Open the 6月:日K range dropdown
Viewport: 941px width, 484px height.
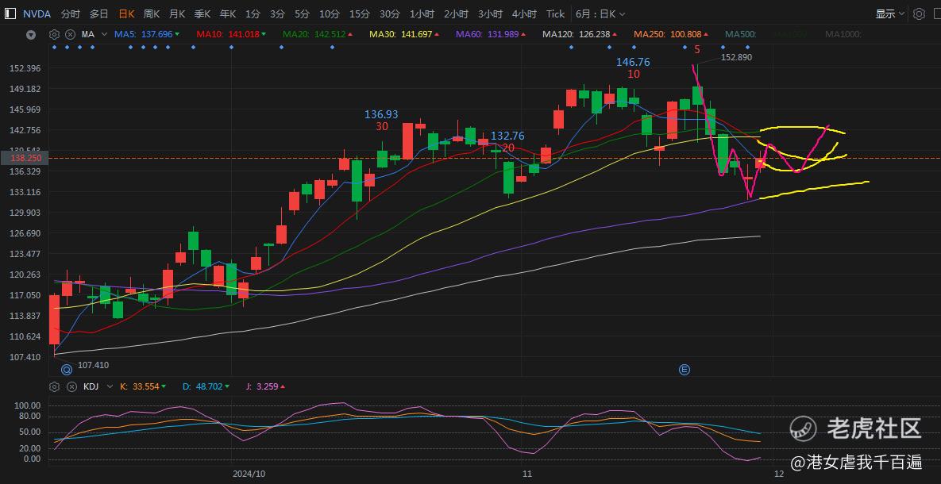pyautogui.click(x=600, y=13)
